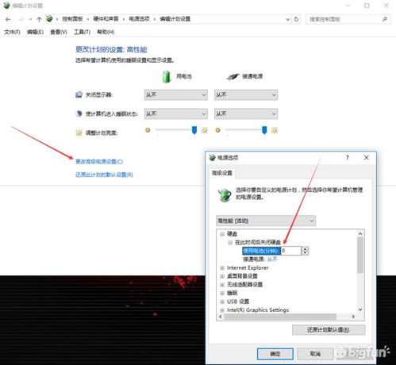Open the sleep dropdown for plugged in
396x365 pixels.
pos(246,113)
